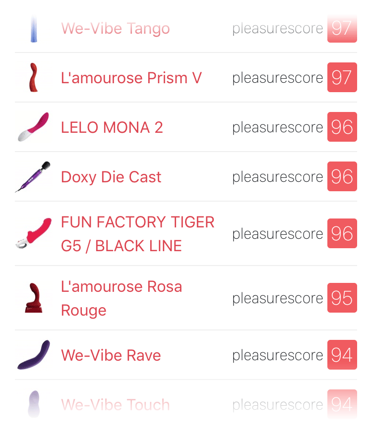This screenshot has height=435, width=372.
Task: Click the FUN FACTORY TIGER G5 thumbnail
Action: coord(34,233)
